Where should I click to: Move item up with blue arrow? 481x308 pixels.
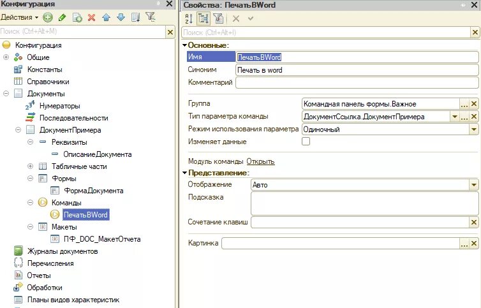point(106,17)
